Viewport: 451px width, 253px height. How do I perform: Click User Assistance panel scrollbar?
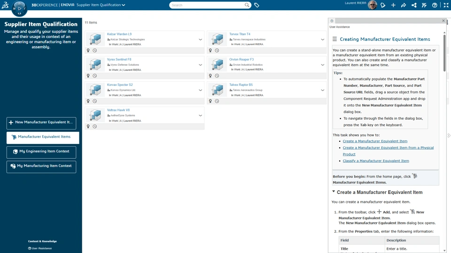coord(444,53)
